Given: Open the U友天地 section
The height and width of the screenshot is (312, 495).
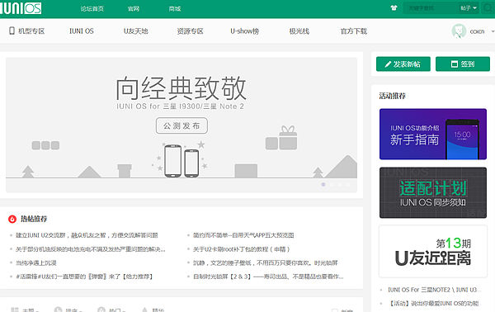Looking at the screenshot, I should pos(136,31).
